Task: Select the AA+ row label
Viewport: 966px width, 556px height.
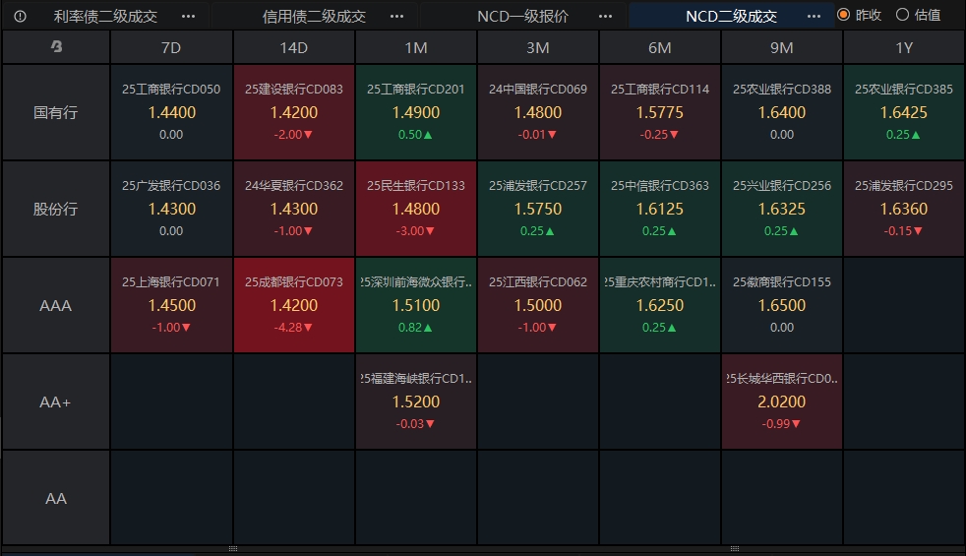Action: click(x=55, y=402)
